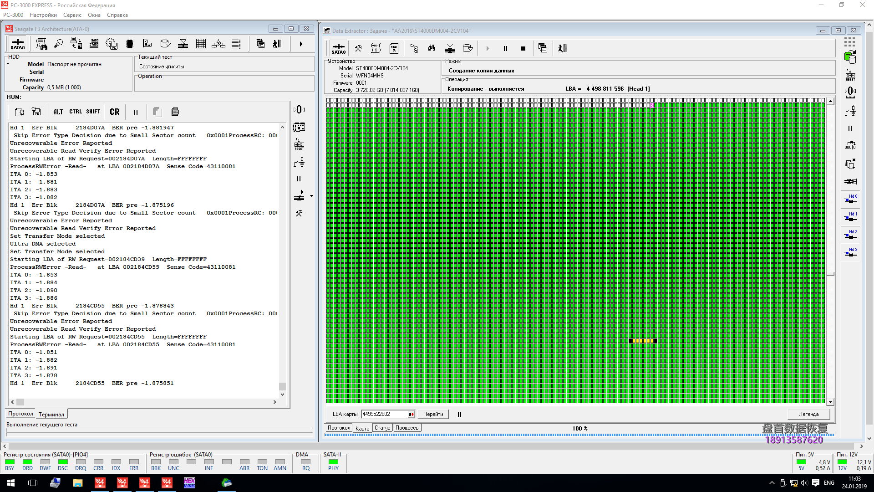This screenshot has width=874, height=492.
Task: Open the lightbulb tool in Seagate toolbar
Action: 58,44
